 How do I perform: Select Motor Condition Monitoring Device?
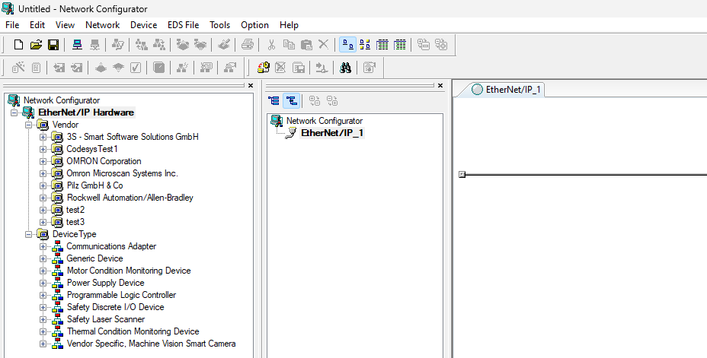(x=129, y=271)
